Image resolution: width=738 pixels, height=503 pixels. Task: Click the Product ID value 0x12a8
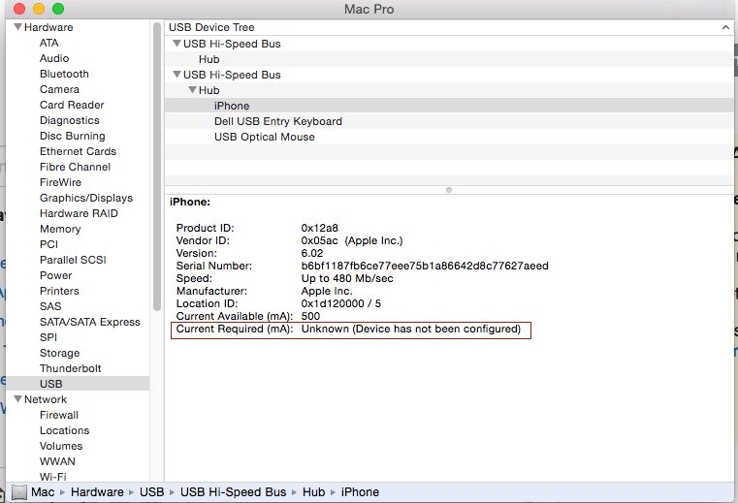click(x=320, y=228)
